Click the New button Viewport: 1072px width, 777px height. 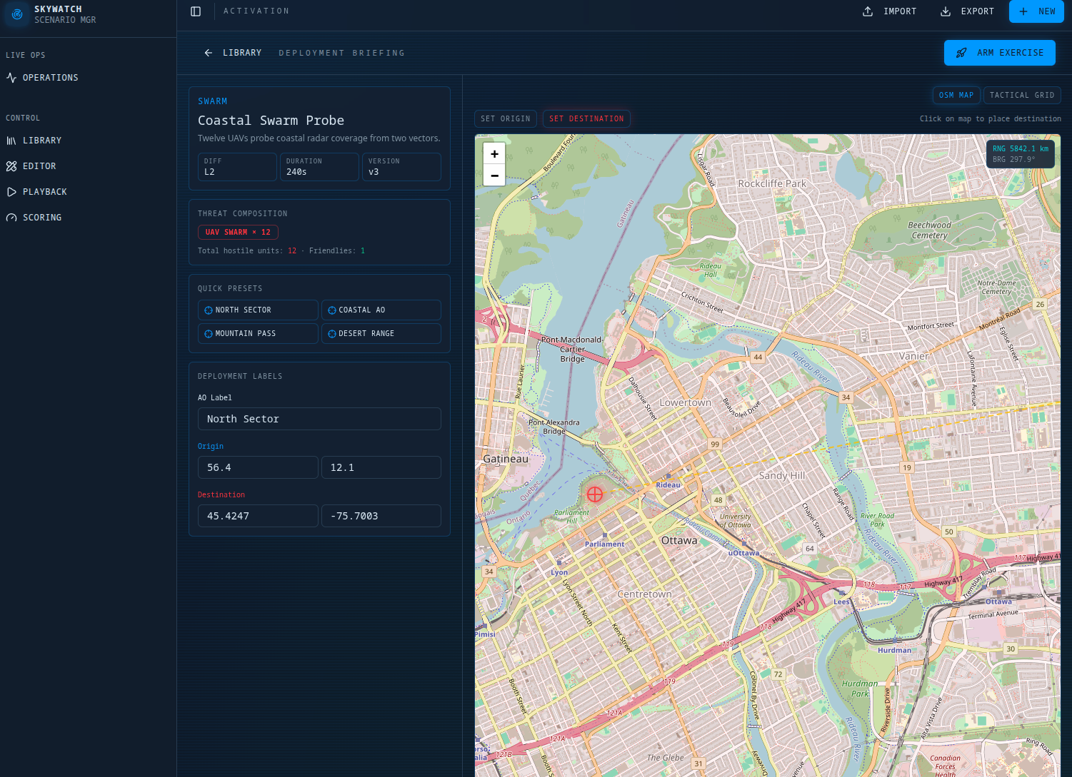click(1037, 11)
